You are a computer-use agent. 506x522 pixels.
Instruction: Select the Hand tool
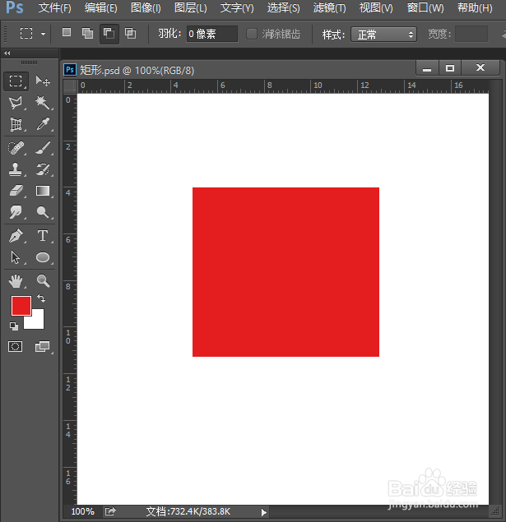[x=16, y=281]
